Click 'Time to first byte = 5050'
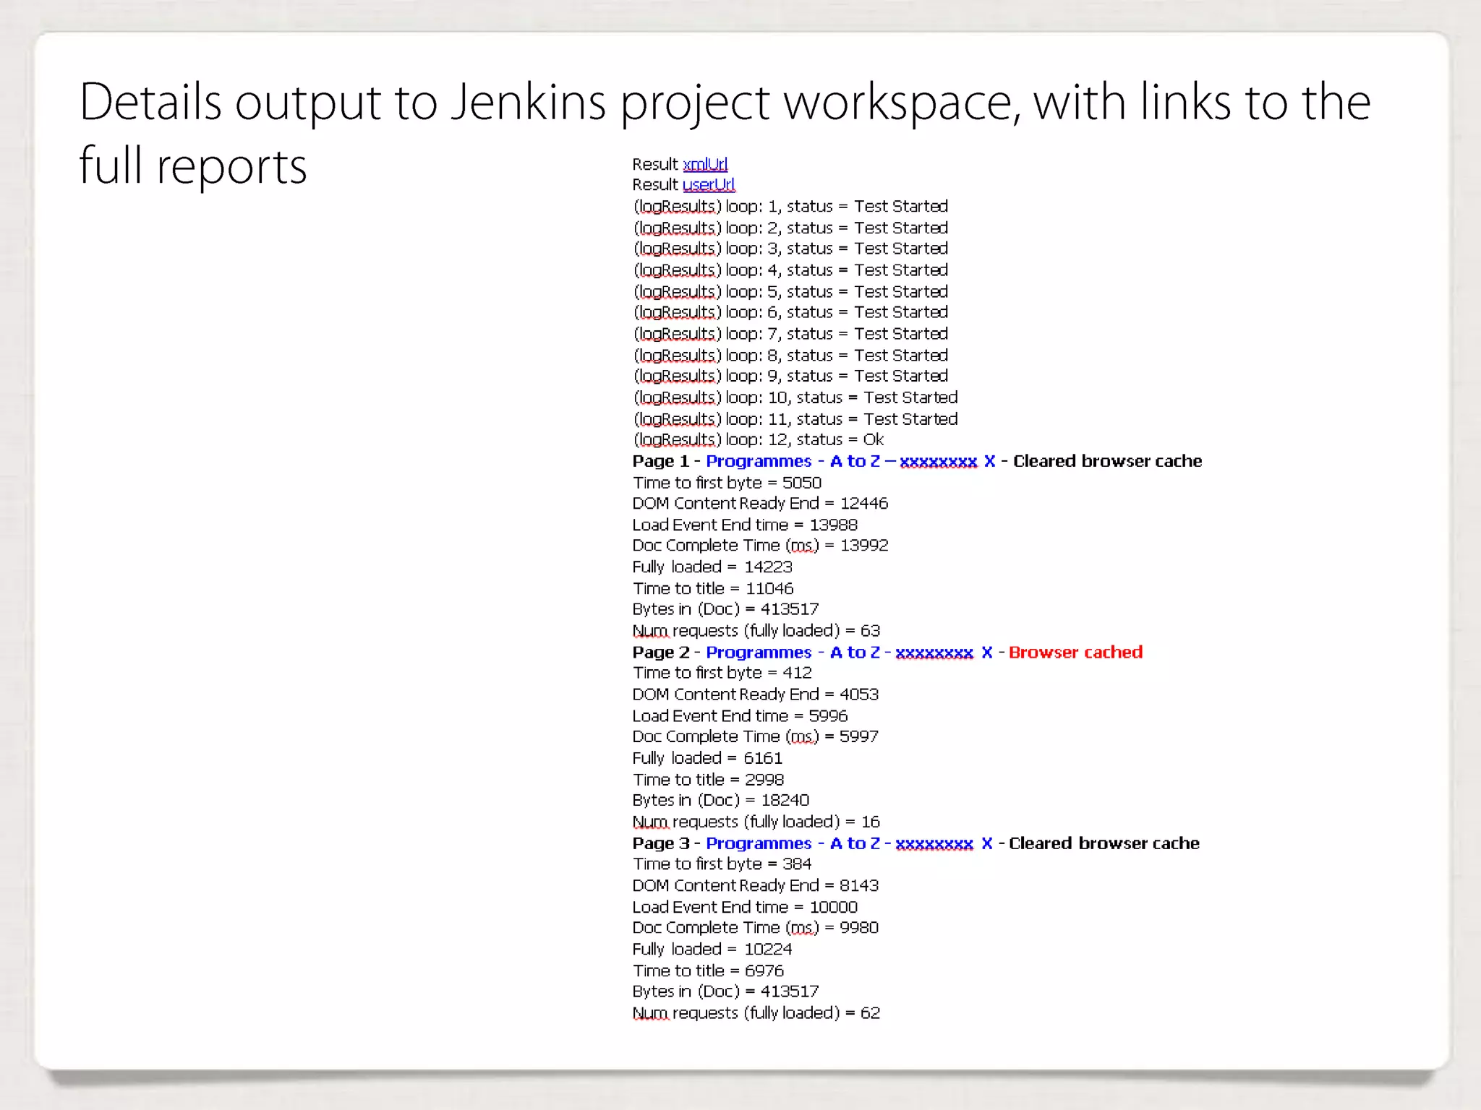Screen dimensions: 1481x1110 click(727, 483)
